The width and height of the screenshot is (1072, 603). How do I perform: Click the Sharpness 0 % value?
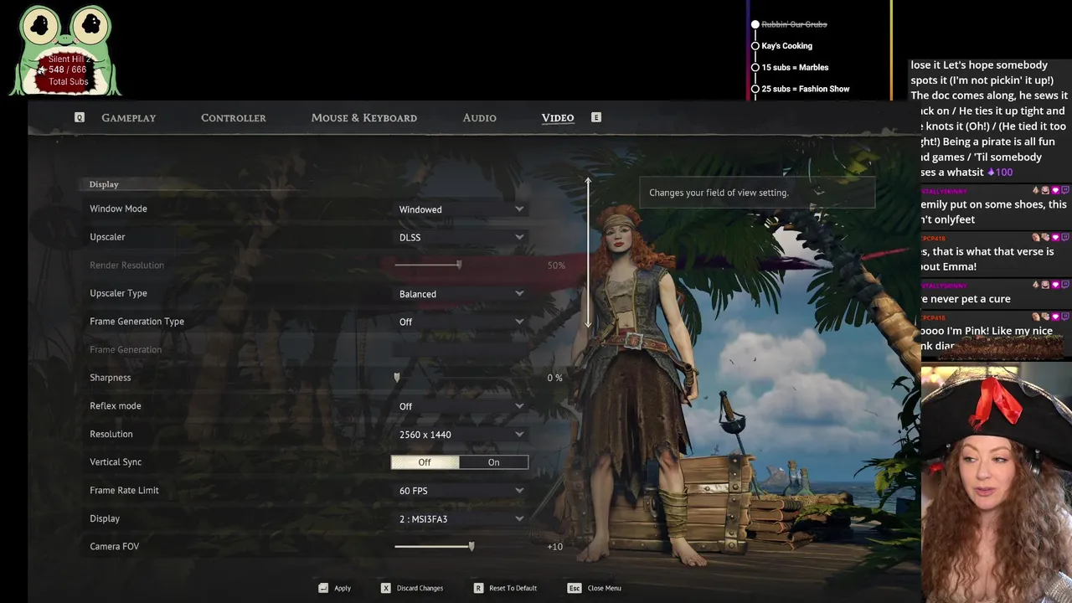pos(554,378)
